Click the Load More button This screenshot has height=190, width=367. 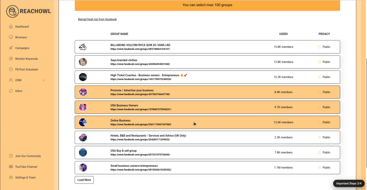[84, 180]
